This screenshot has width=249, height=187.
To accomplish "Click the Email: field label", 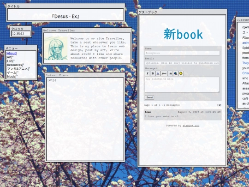I will [x=149, y=59].
